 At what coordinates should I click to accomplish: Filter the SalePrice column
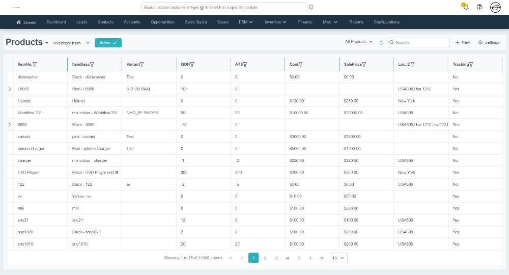point(364,65)
